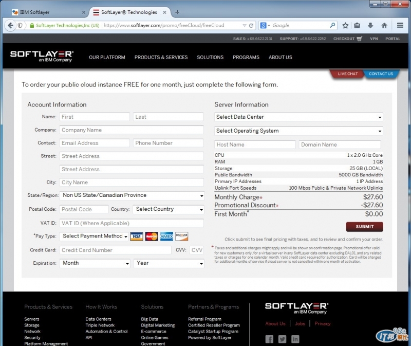Open the About Us menu

point(280,57)
